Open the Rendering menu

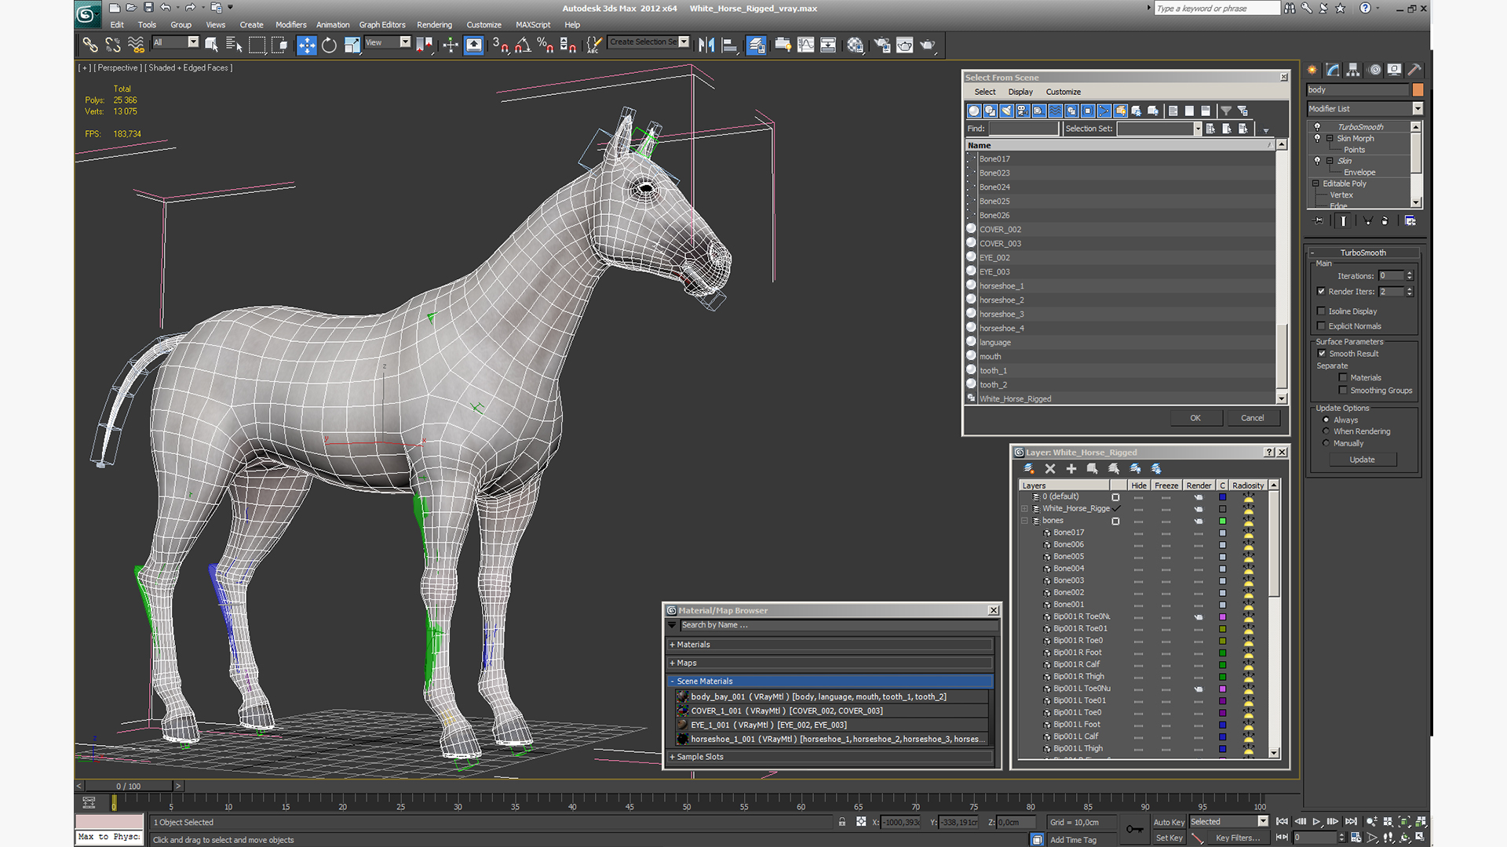[434, 24]
